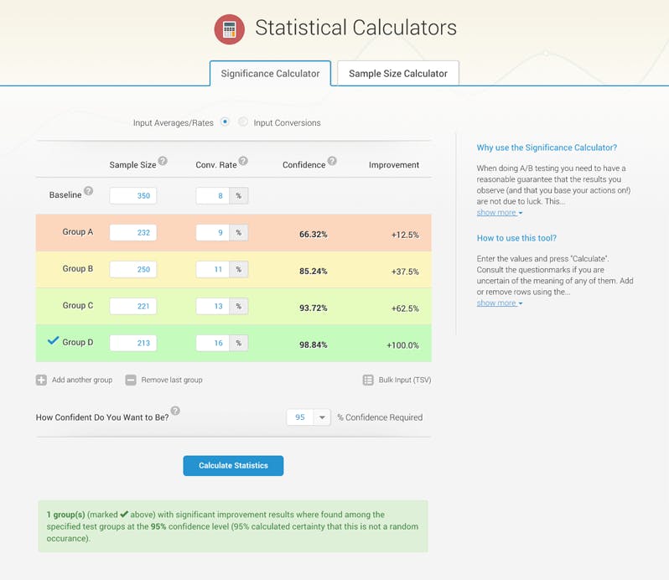The image size is (669, 580).
Task: Click the red calculator logo icon
Action: [x=229, y=29]
